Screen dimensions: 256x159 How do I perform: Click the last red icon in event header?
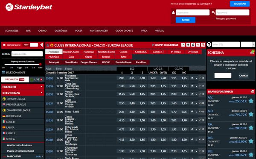[x=203, y=45]
